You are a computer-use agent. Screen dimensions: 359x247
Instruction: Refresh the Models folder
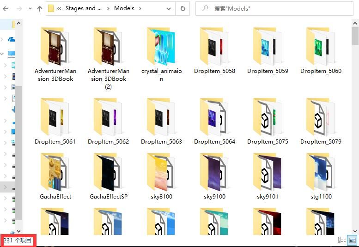[183, 9]
